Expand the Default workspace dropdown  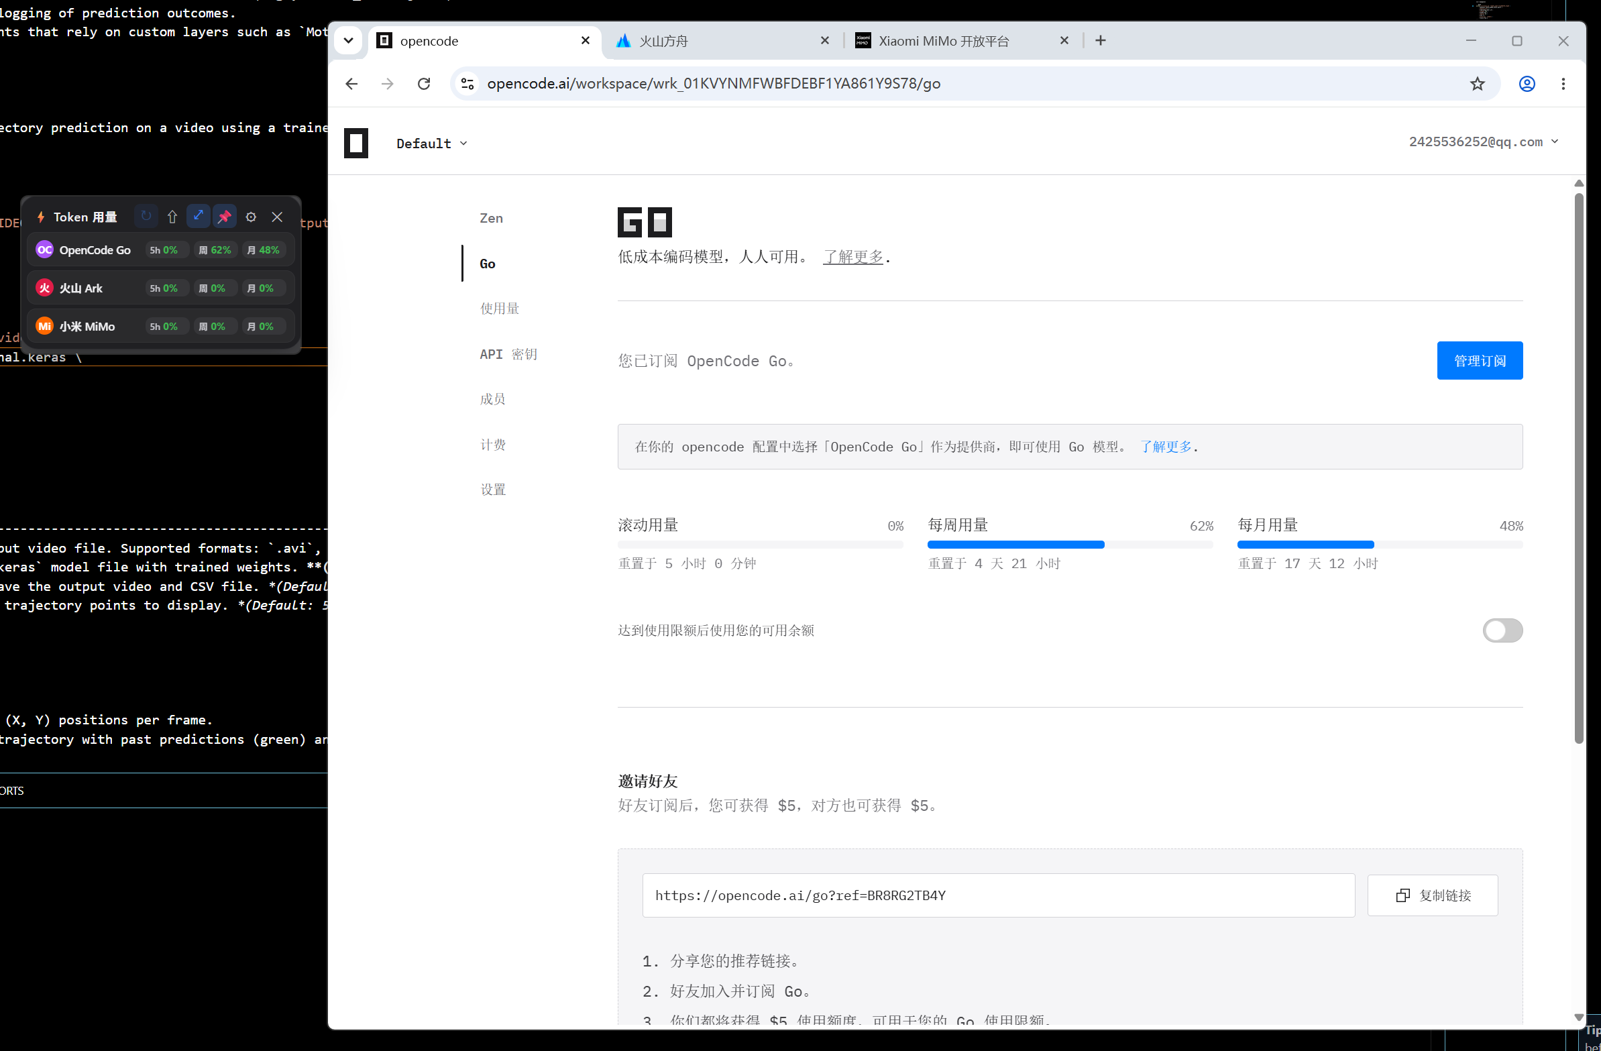click(x=432, y=144)
